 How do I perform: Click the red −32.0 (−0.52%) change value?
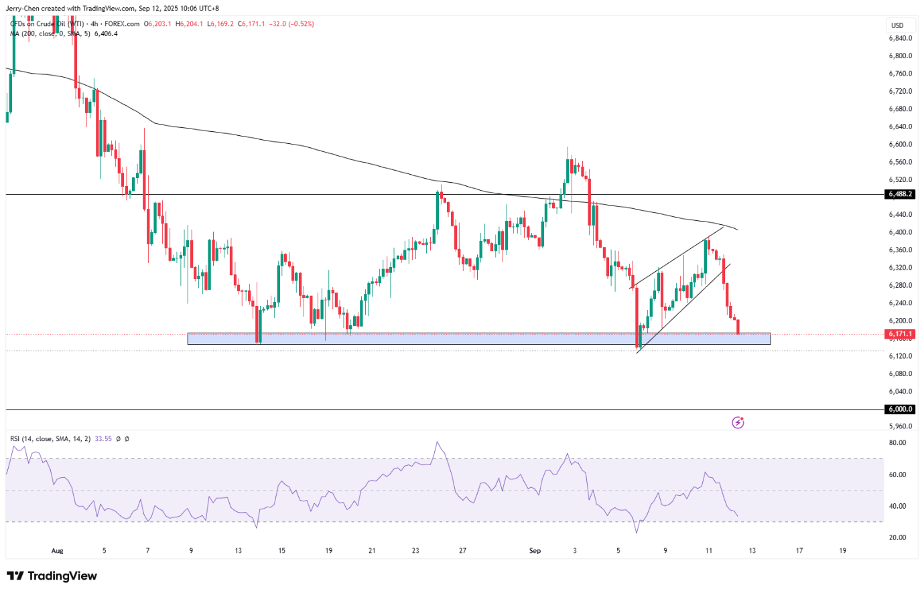coord(291,24)
